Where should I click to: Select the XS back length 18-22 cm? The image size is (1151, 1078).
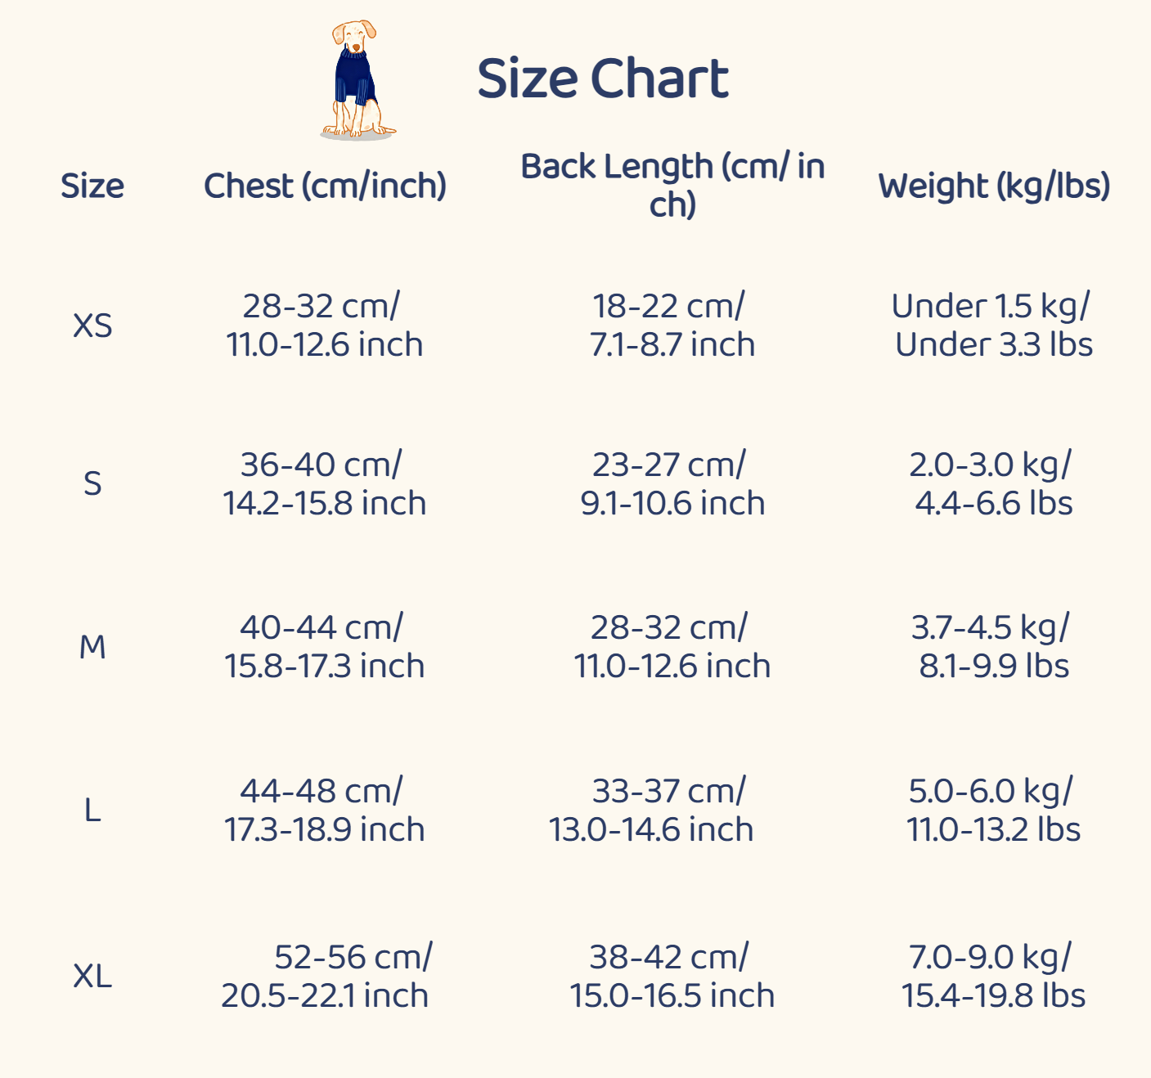[x=672, y=326]
